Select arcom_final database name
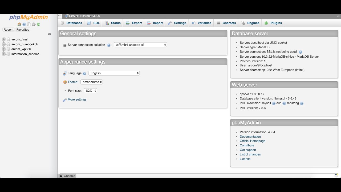 [19, 39]
